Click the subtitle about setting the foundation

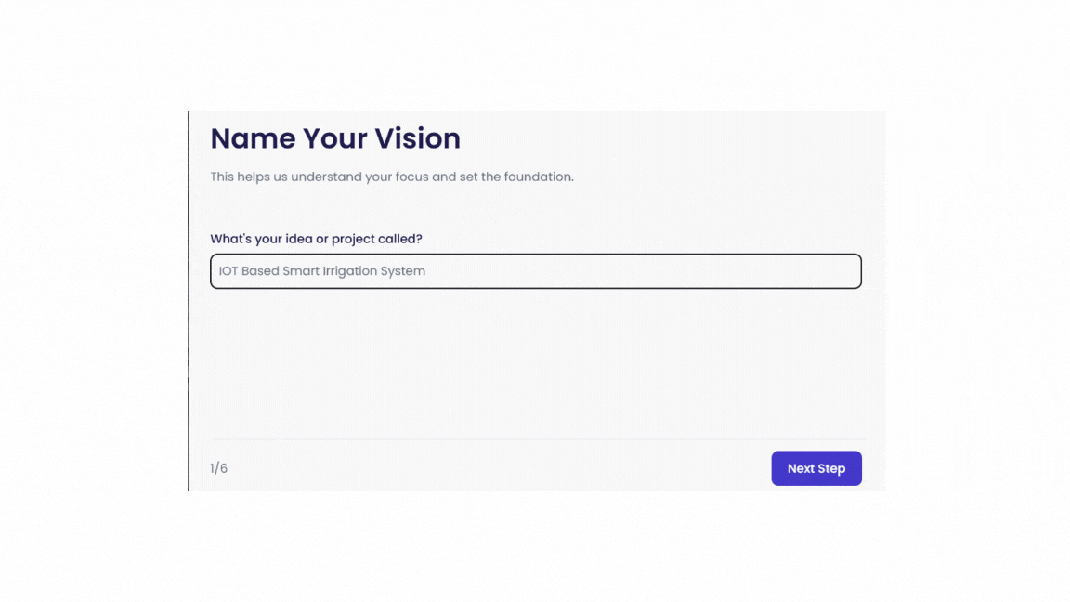click(x=392, y=177)
